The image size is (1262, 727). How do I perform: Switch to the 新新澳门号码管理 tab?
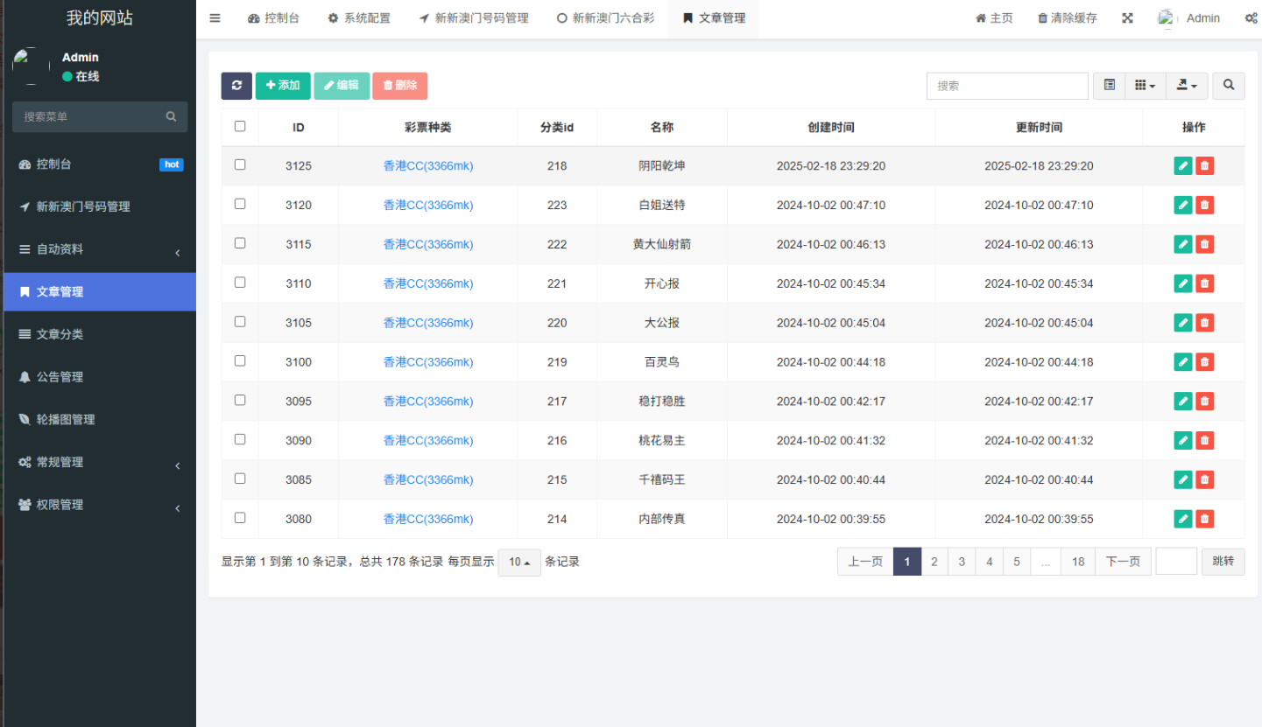[473, 18]
